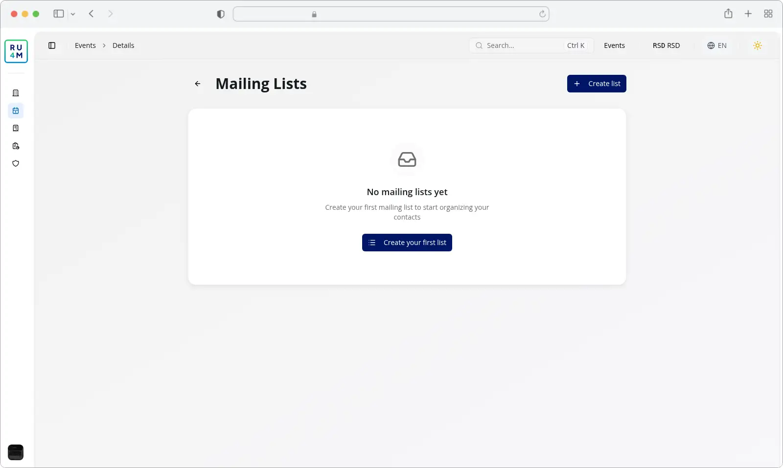Toggle the light/dark theme sun icon
This screenshot has height=468, width=783.
(x=758, y=45)
